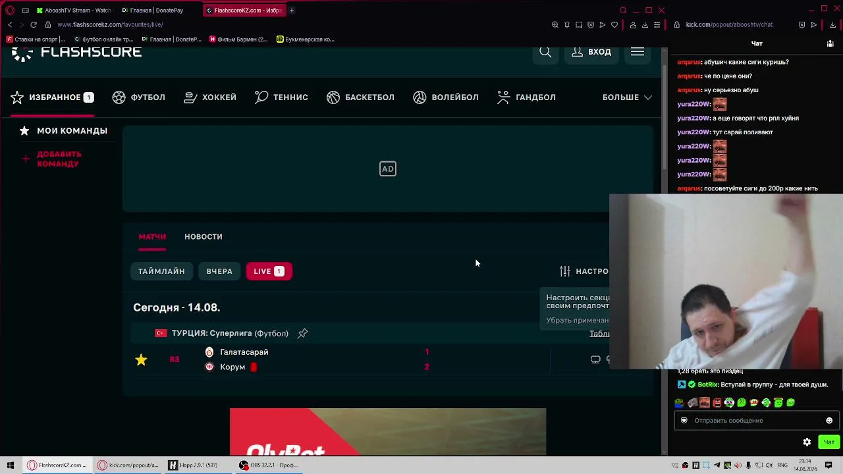Click the TV broadcast icon for the match
The image size is (843, 474).
pyautogui.click(x=595, y=359)
